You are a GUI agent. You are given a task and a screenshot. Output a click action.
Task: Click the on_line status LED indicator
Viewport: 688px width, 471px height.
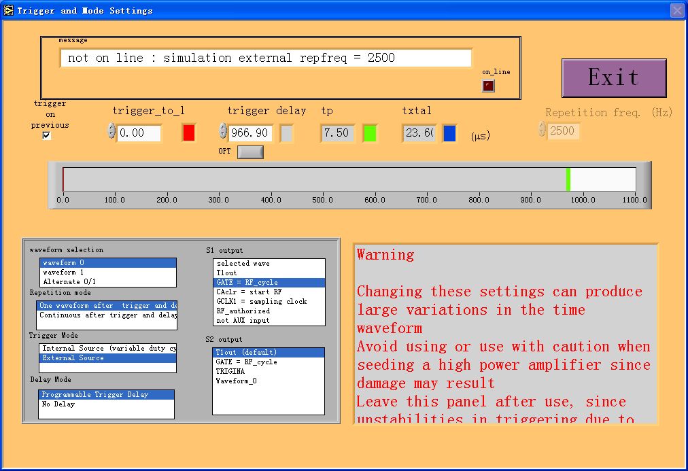pyautogui.click(x=488, y=86)
